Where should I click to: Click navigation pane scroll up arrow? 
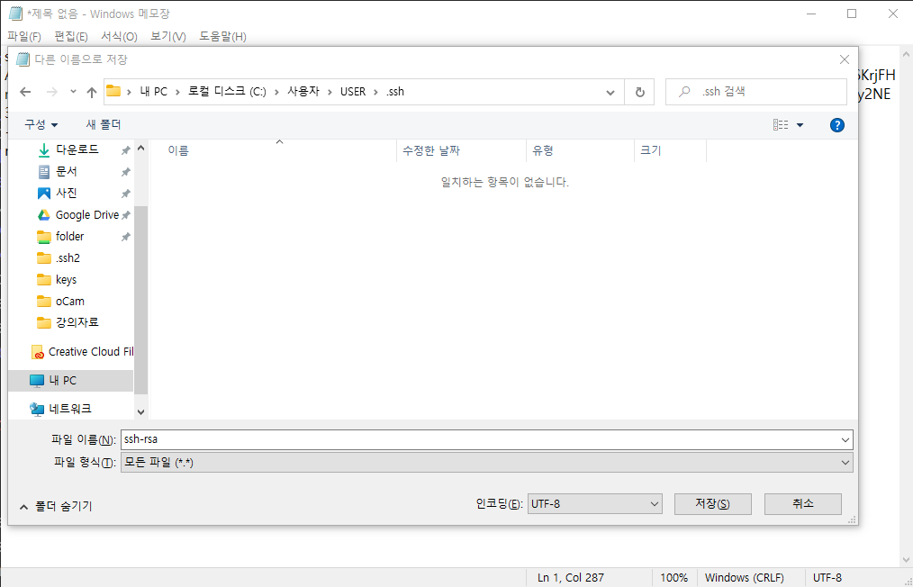(140, 148)
